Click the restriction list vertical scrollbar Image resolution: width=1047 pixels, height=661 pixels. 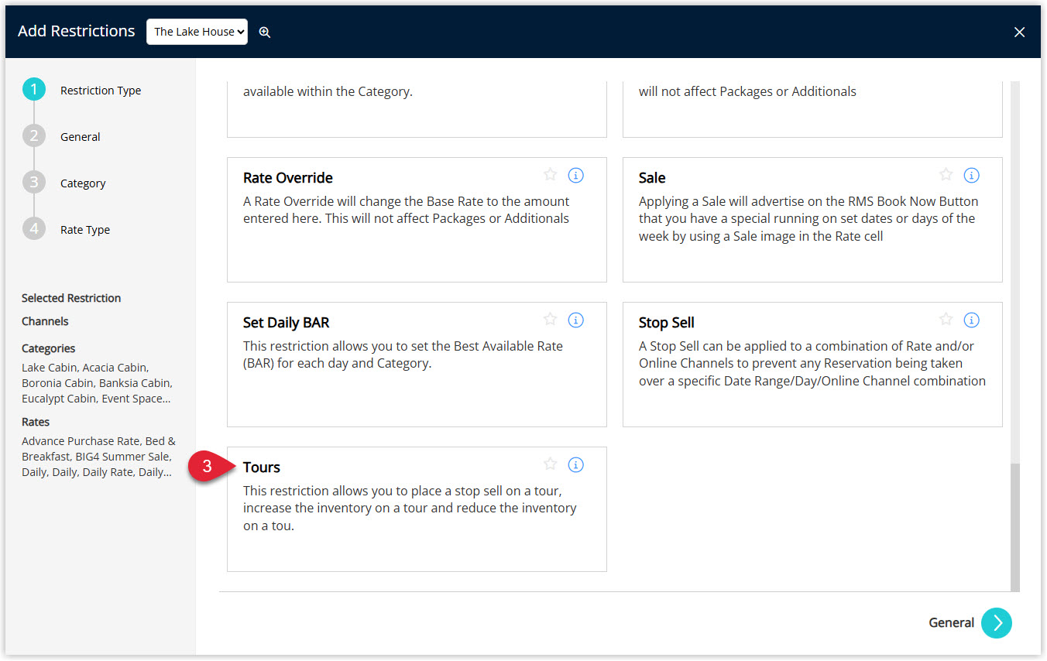click(1015, 527)
